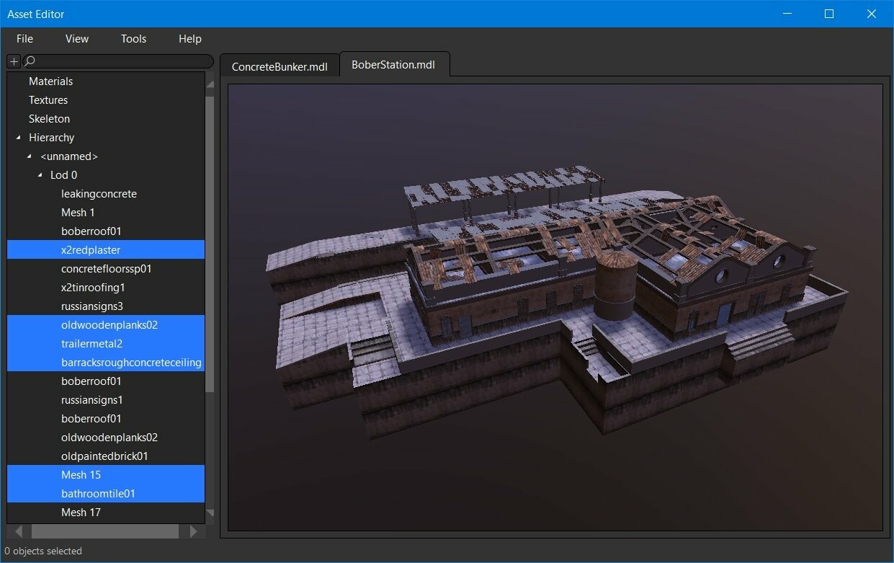Click the left scroll arrow below the tree
Image resolution: width=894 pixels, height=563 pixels.
tap(18, 531)
